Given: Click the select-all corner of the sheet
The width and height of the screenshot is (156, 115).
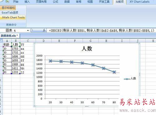Looking at the screenshot, I should click(1, 41).
